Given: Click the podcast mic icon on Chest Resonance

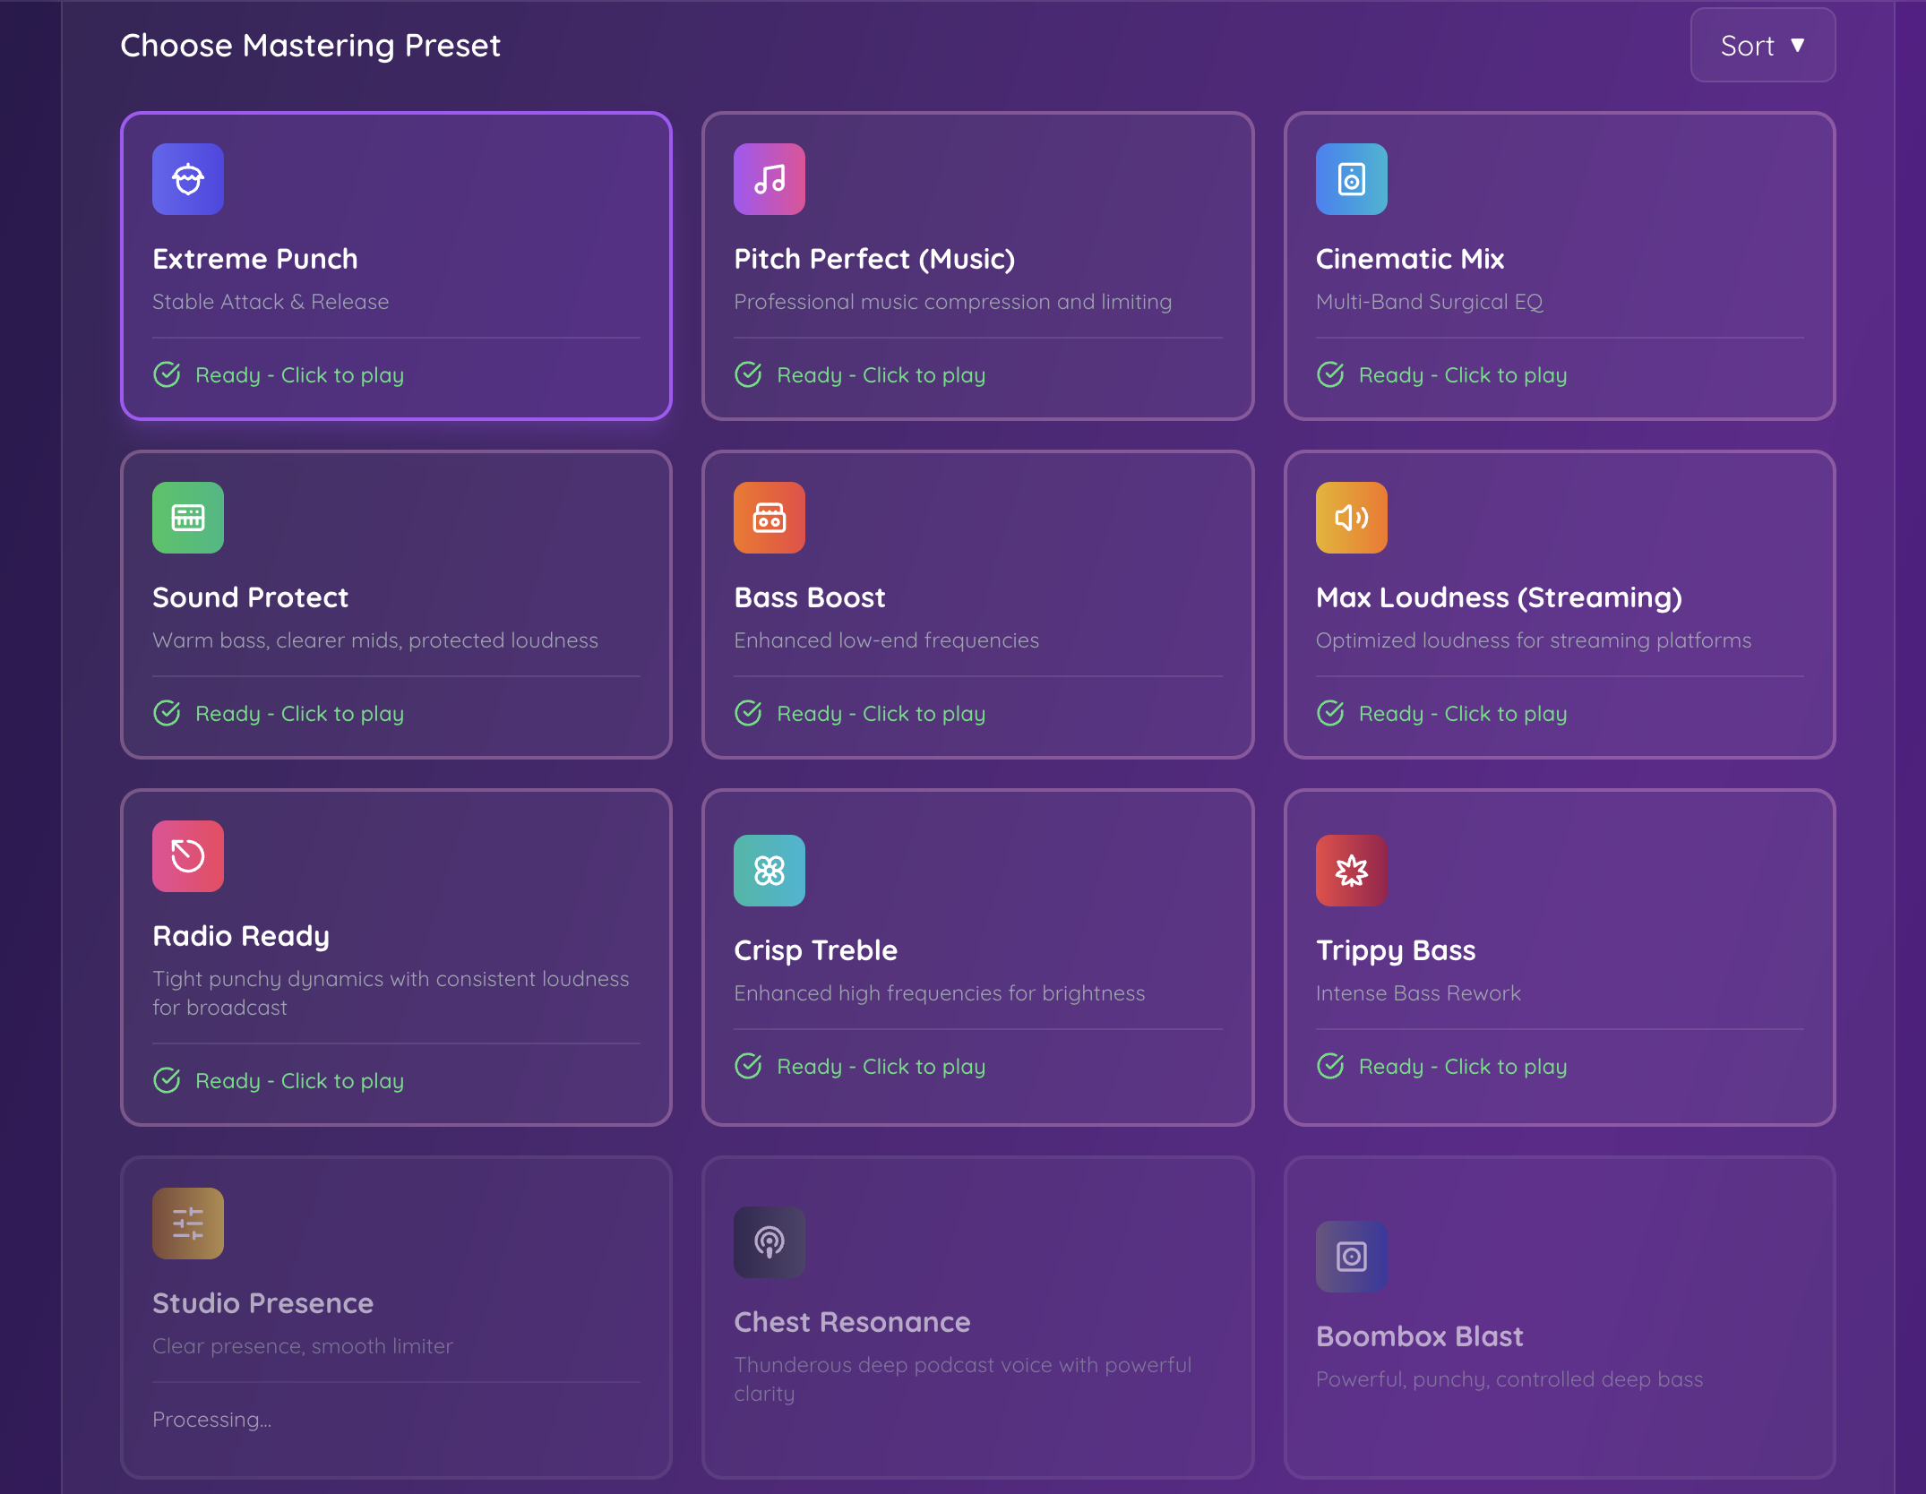Looking at the screenshot, I should tap(769, 1242).
